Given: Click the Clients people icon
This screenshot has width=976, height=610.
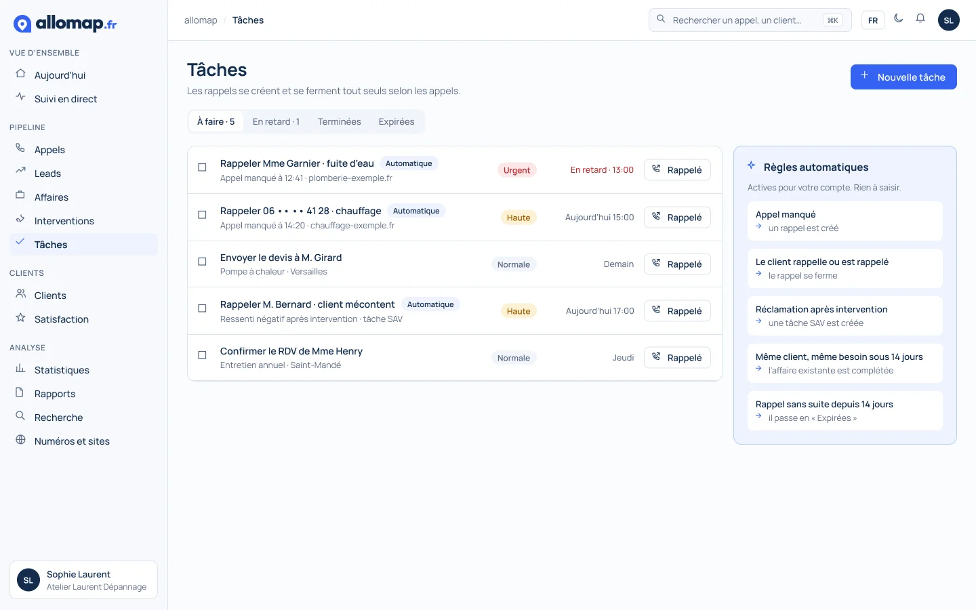Looking at the screenshot, I should (20, 294).
